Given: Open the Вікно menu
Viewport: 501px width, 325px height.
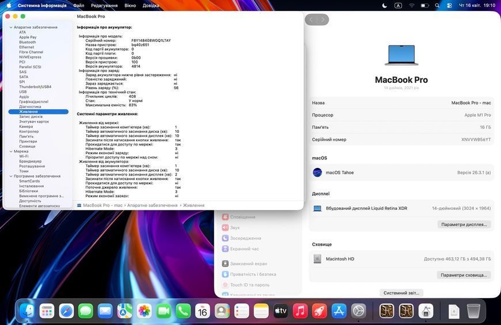Looking at the screenshot, I should pyautogui.click(x=130, y=5).
